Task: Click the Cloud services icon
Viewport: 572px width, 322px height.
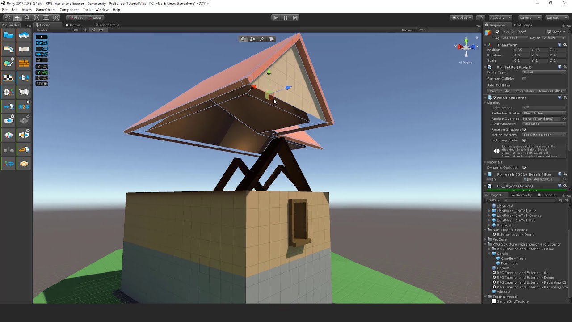Action: tap(481, 17)
